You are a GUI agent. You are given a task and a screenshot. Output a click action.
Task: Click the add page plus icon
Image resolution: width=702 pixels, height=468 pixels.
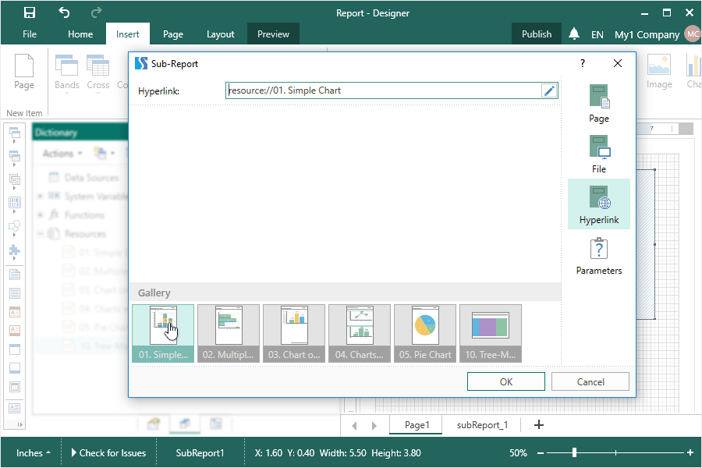[539, 424]
